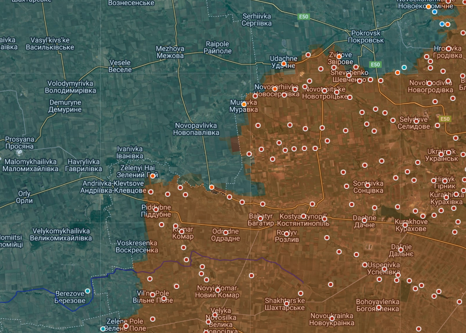Select the red marker on Zelene Pole label
Screen dimensions: 466x333
pos(126,326)
